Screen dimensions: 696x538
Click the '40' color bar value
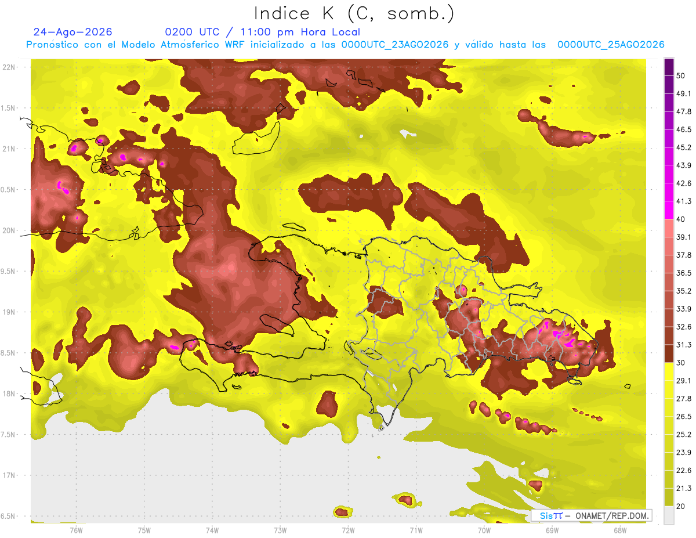[681, 219]
